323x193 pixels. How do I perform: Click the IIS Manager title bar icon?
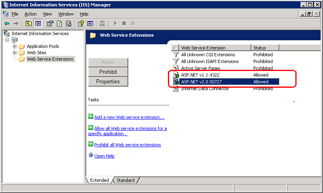6,5
